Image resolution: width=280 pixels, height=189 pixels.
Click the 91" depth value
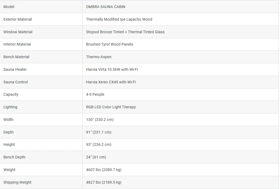click(99, 132)
